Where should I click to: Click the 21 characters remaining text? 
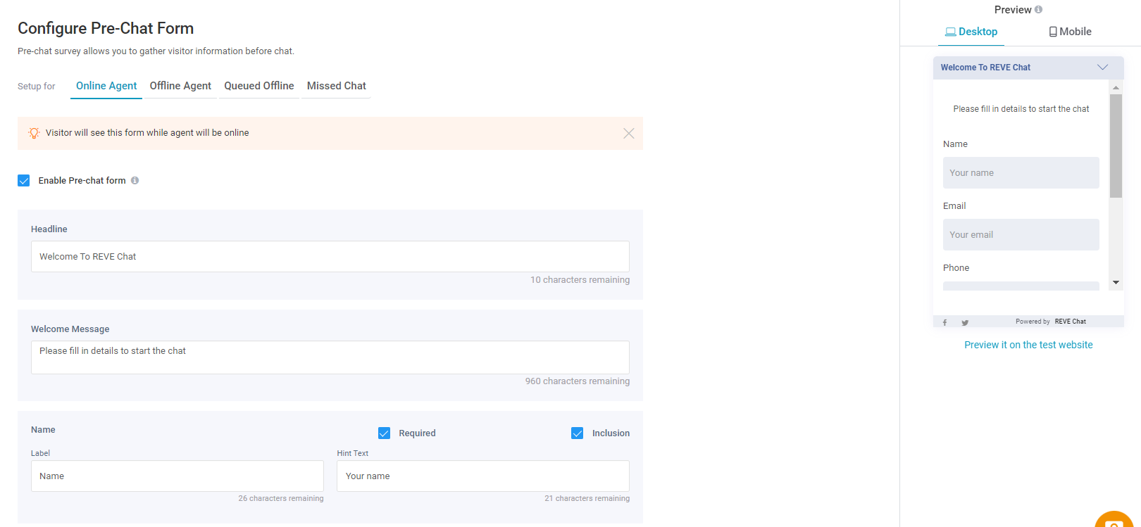click(587, 499)
